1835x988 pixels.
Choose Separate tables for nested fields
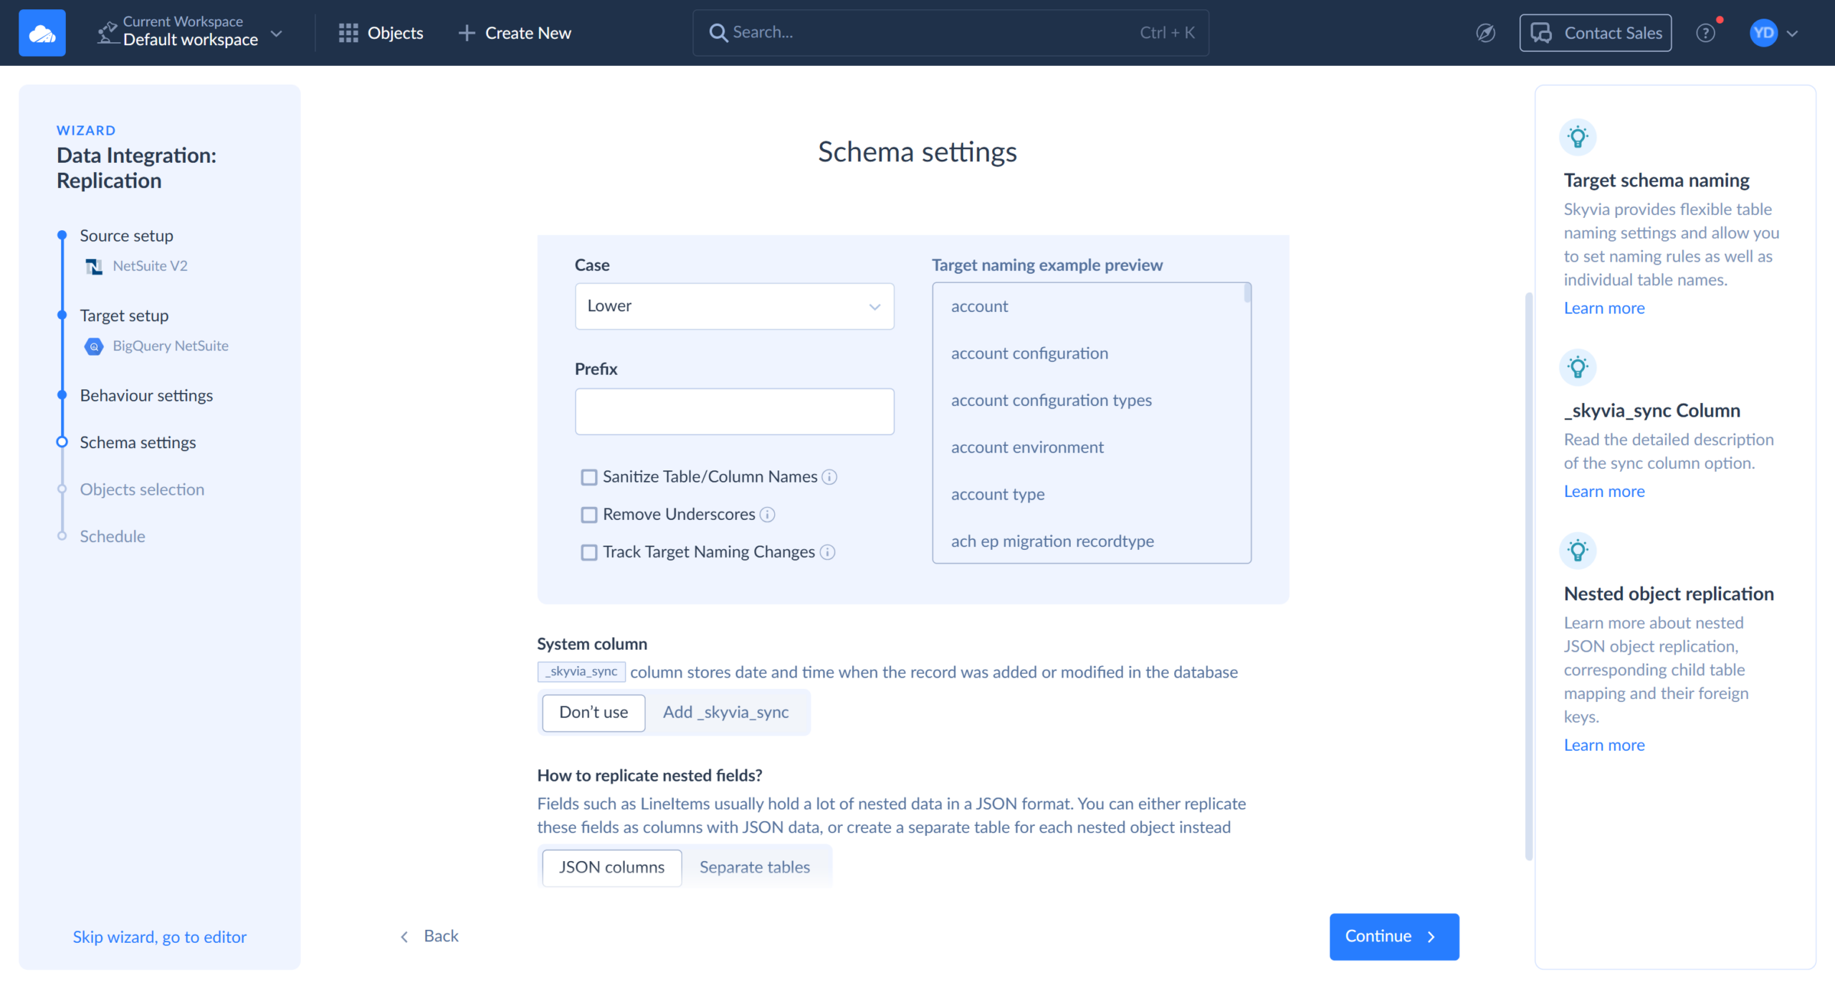[755, 868]
